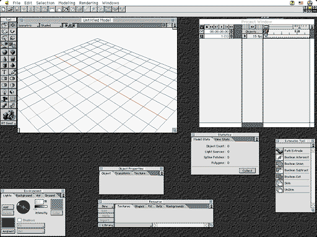This screenshot has height=237, width=317.
Task: Click the Collect button in Statistics
Action: coord(247,170)
